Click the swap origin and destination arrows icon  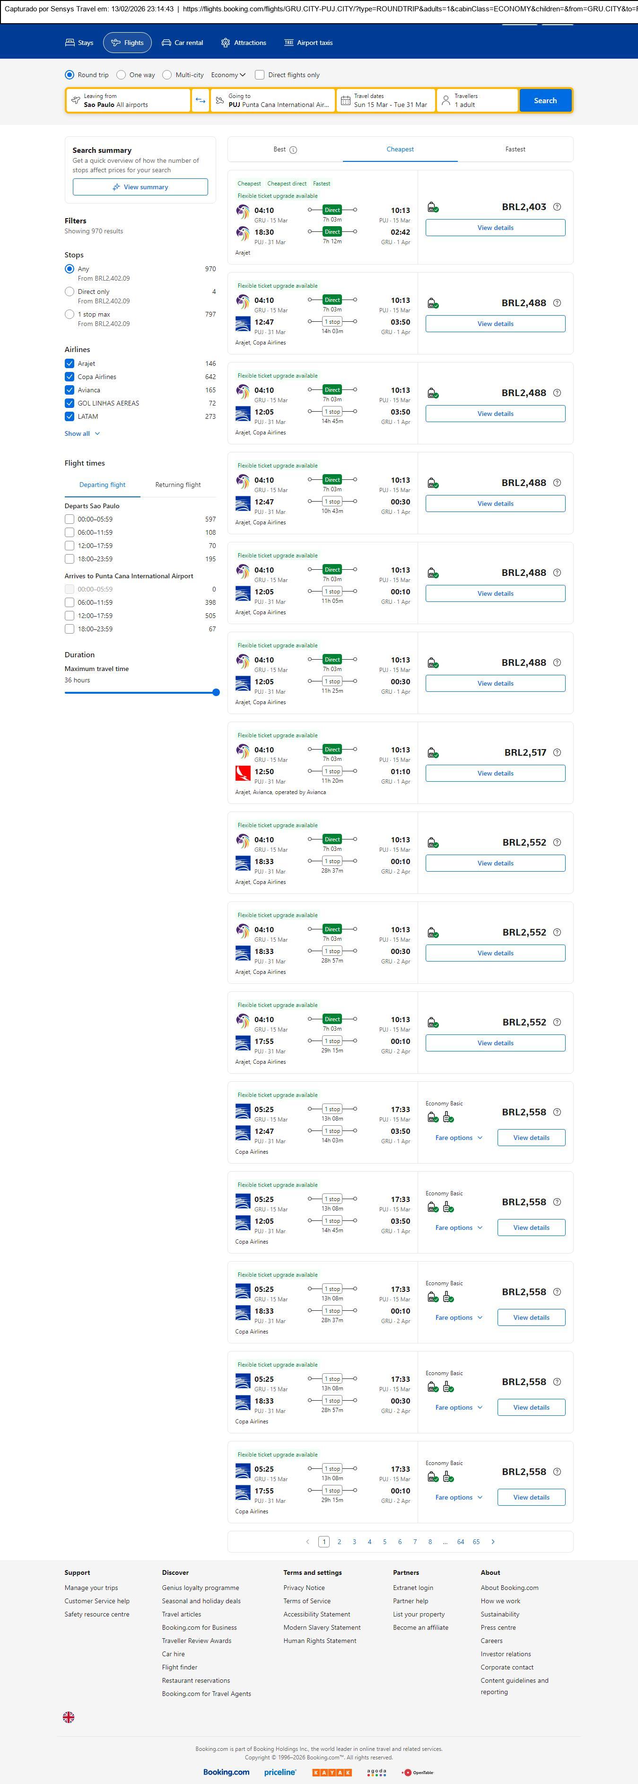200,100
